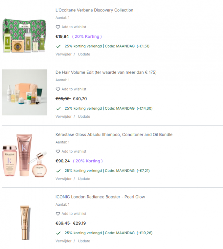Remove L'Occitane Verbena Discovery Collection via Verwijder

click(63, 54)
